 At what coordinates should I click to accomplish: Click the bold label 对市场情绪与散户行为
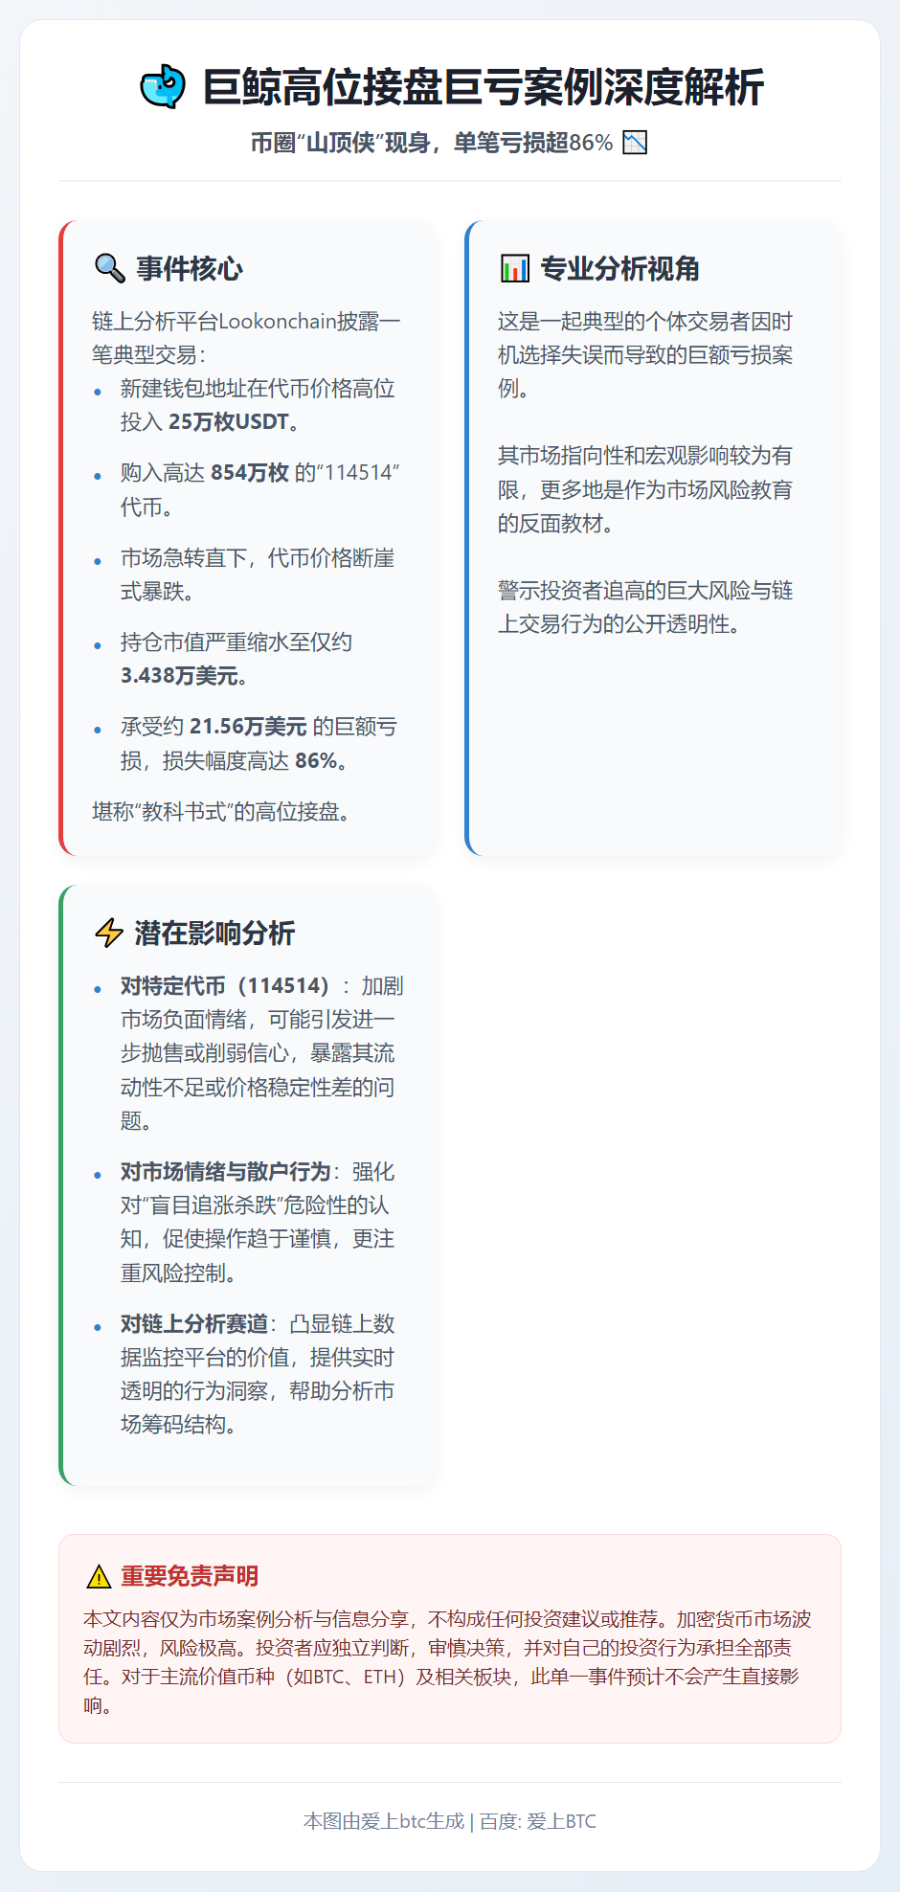tap(226, 1171)
